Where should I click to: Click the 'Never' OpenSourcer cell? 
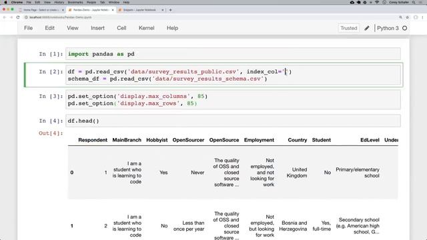click(197, 173)
